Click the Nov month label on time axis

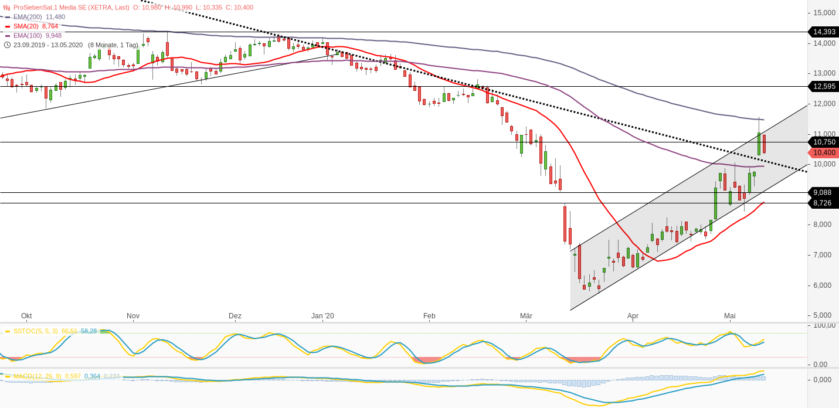[133, 316]
